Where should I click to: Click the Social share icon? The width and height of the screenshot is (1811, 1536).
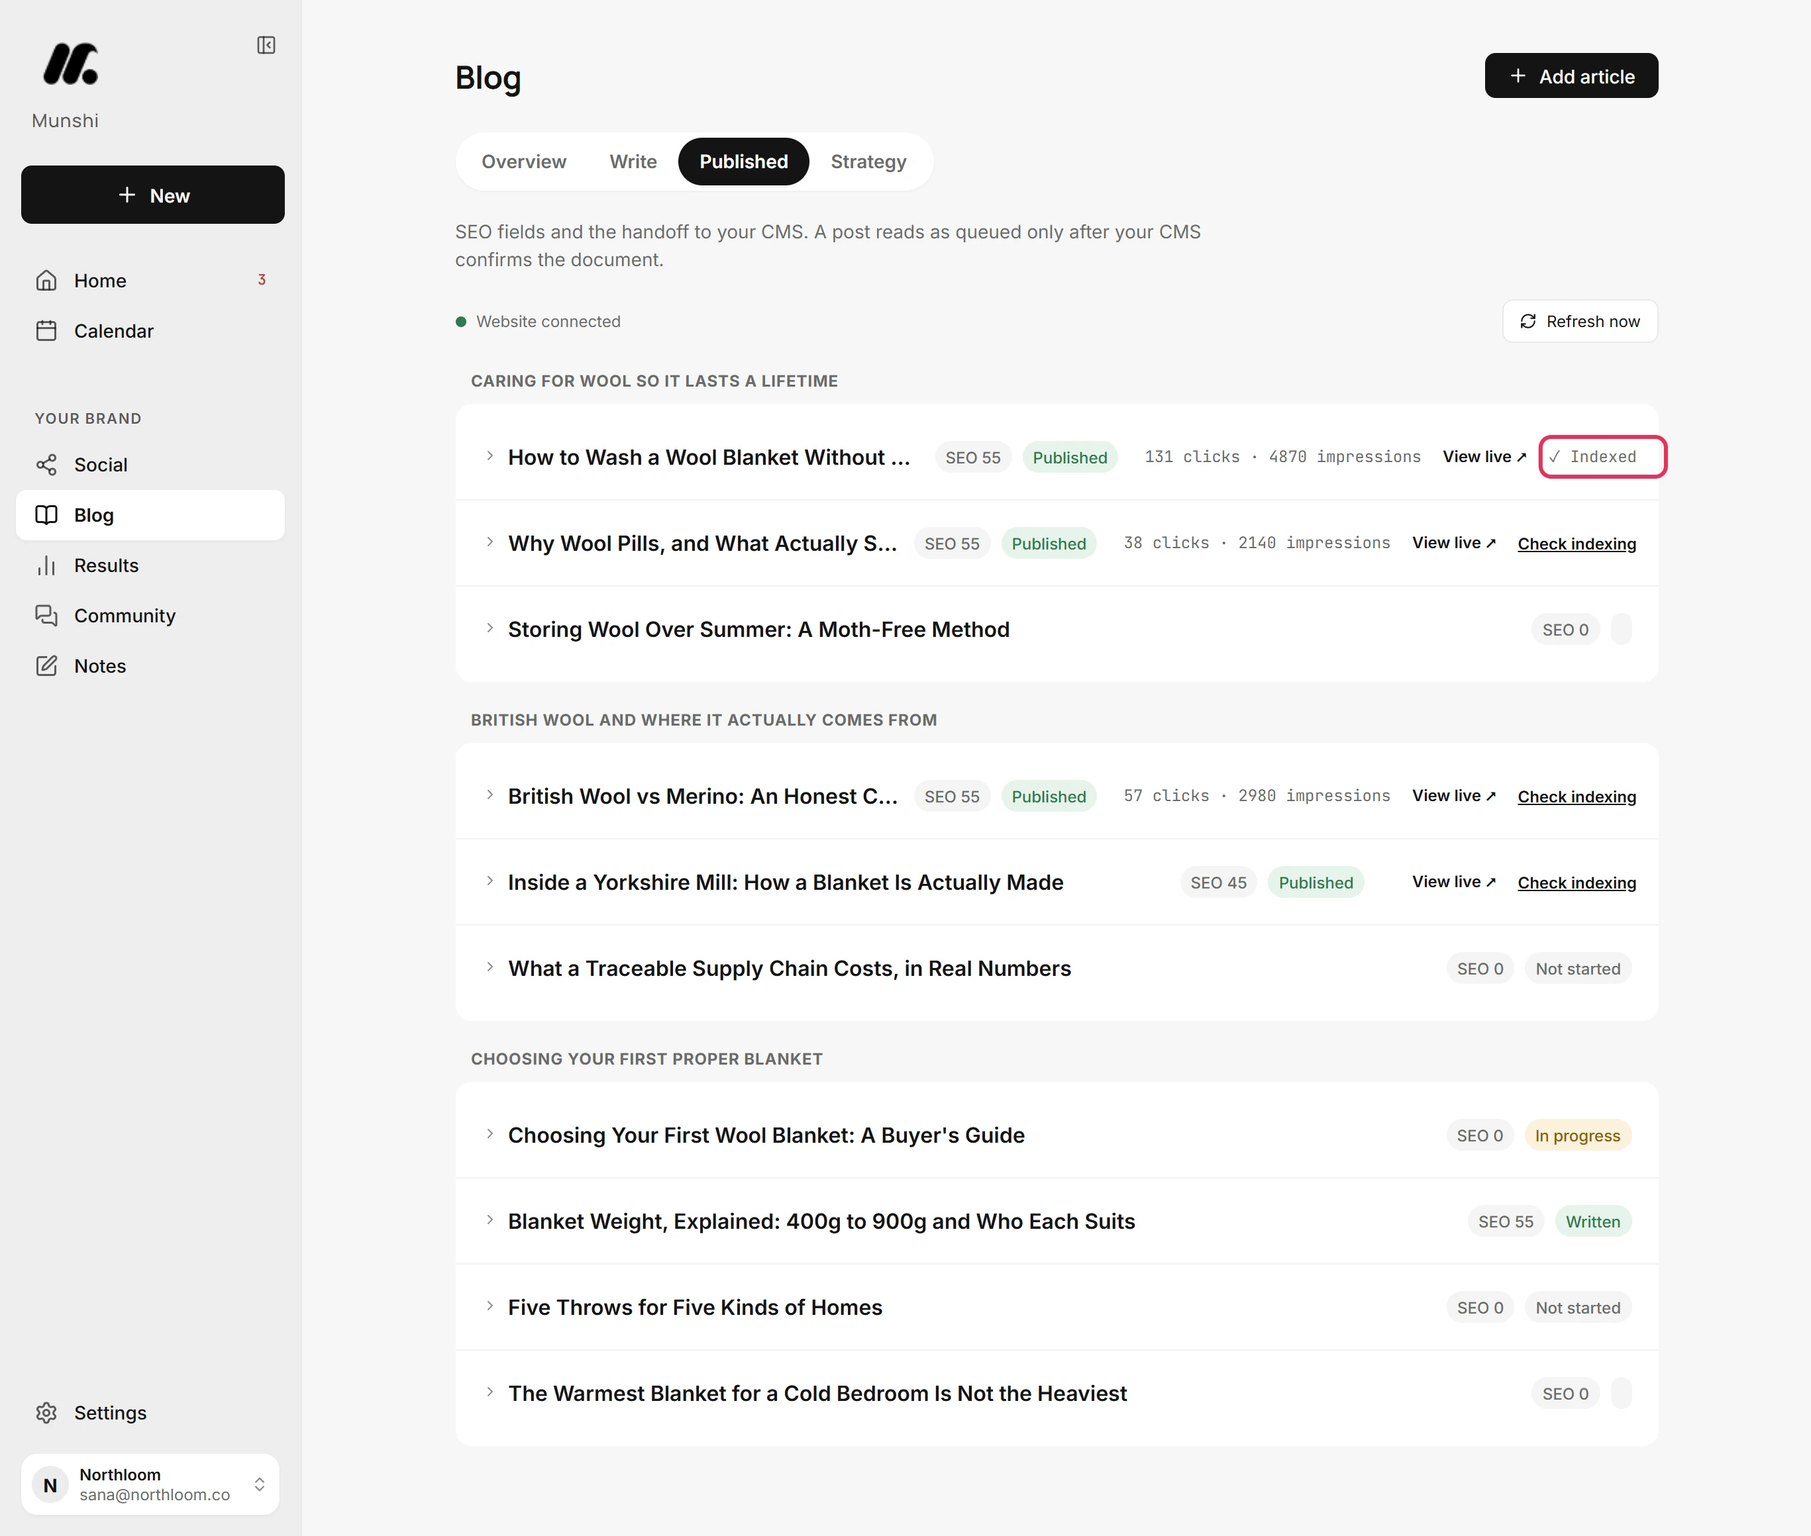46,465
